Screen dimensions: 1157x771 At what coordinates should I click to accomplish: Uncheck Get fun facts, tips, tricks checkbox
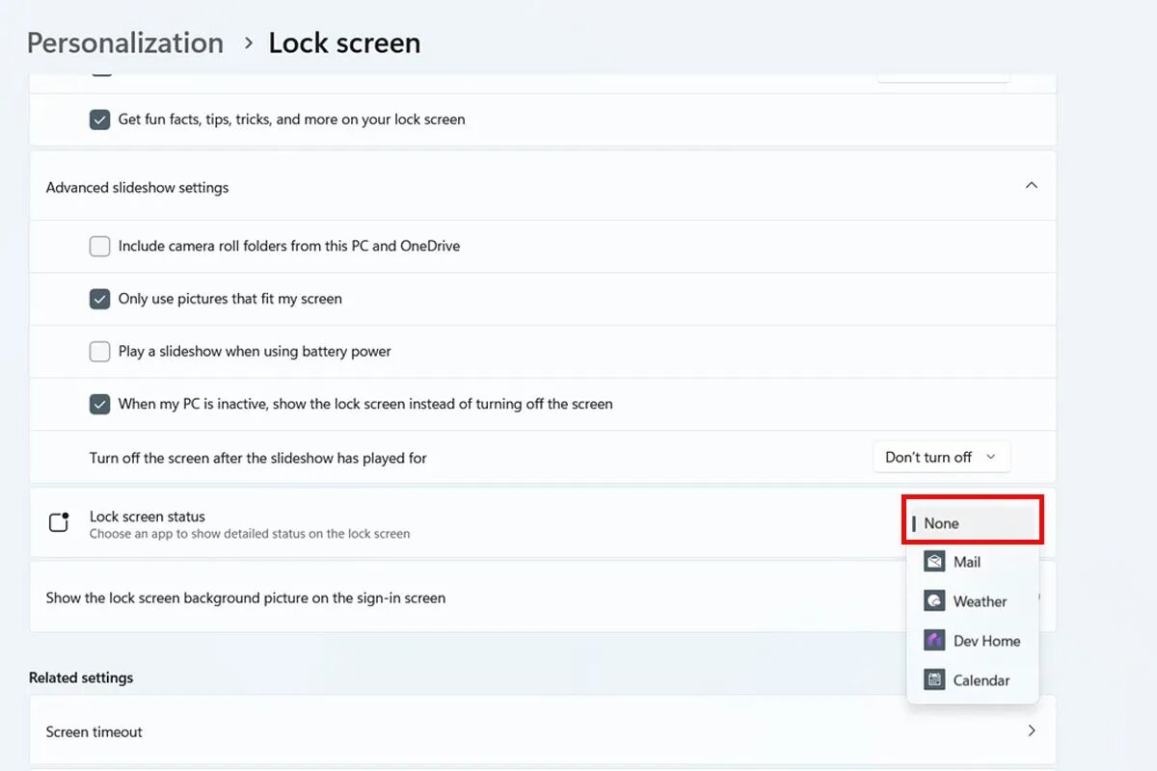point(99,120)
